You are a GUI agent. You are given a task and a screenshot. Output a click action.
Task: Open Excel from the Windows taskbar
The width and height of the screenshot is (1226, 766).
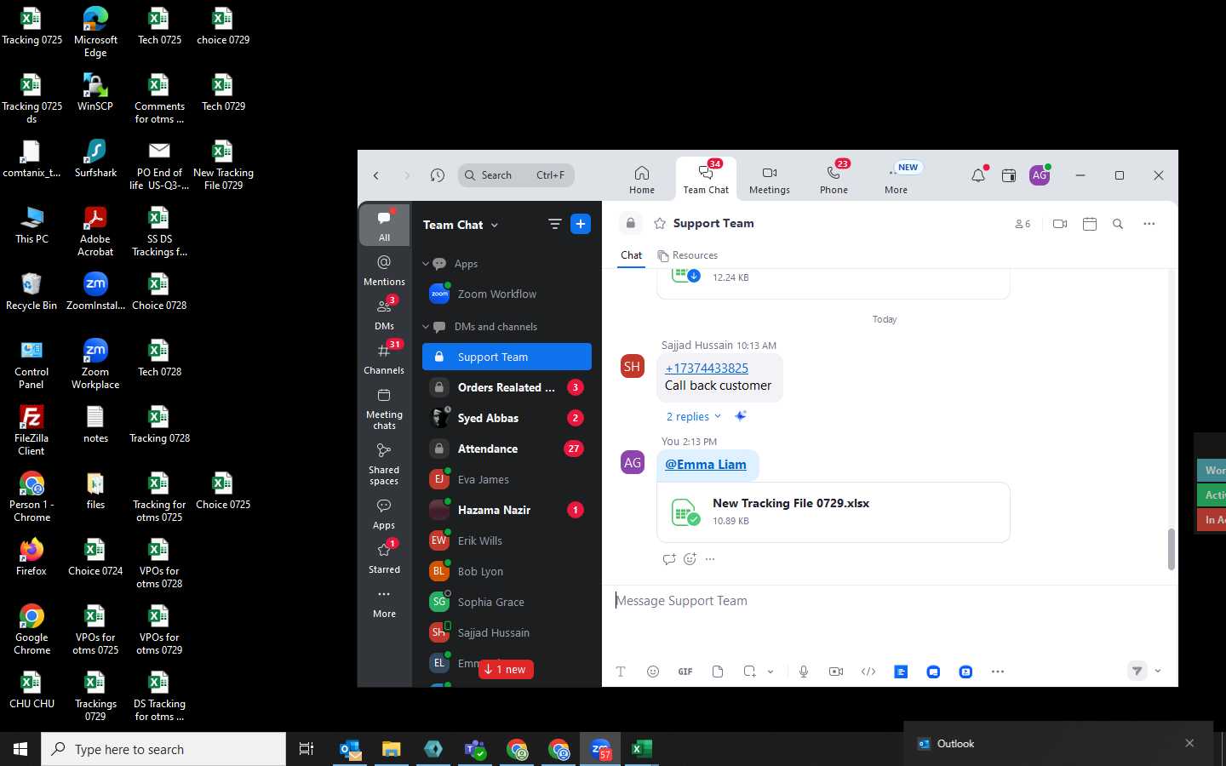pos(642,749)
